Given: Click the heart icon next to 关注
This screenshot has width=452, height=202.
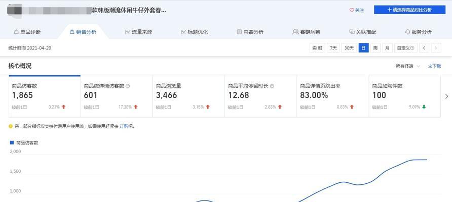Looking at the screenshot, I should tap(351, 10).
